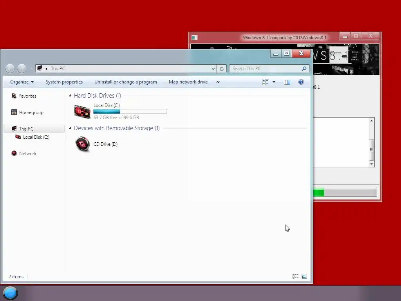This screenshot has width=401, height=301.
Task: Refresh the This PC folder view
Action: point(222,69)
